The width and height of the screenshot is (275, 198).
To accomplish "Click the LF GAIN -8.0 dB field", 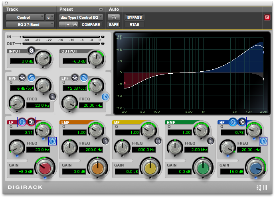I will (22, 171).
